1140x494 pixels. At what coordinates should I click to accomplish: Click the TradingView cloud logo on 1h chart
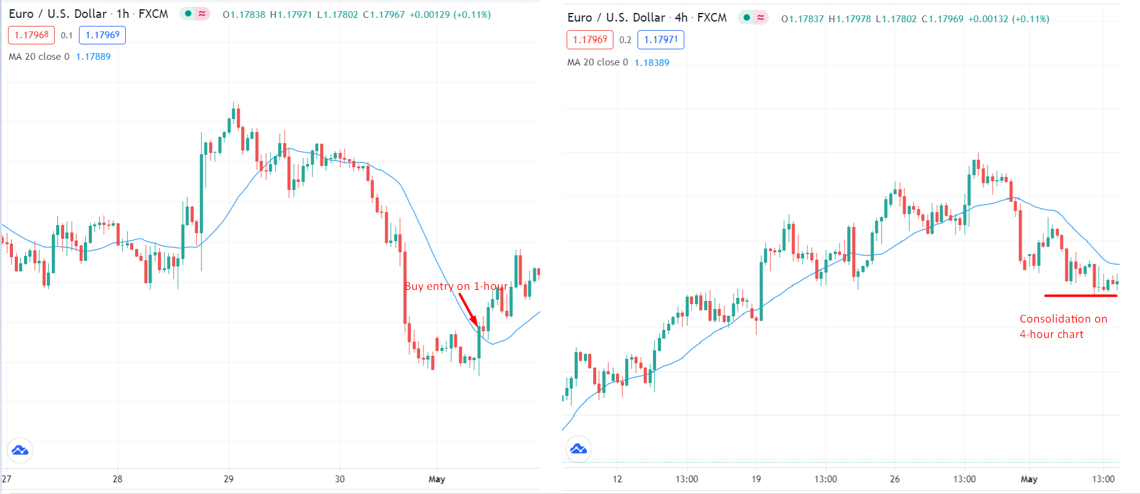click(x=20, y=450)
